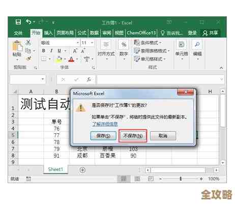235x204 pixels.
Task: Click the cell containing 成都
Action: (x=82, y=156)
